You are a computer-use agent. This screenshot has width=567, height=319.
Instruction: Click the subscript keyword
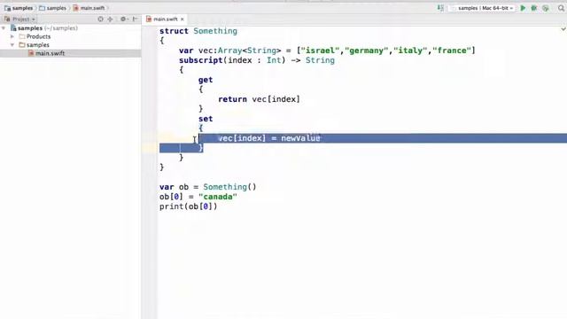[x=201, y=60]
